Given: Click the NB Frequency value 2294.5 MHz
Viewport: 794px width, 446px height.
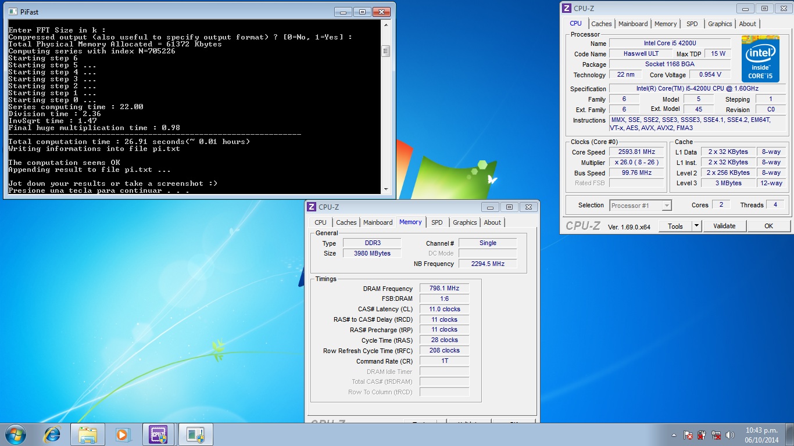Looking at the screenshot, I should (x=488, y=264).
